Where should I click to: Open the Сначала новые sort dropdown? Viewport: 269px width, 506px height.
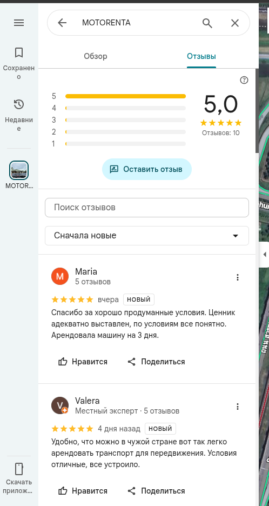[x=147, y=236]
